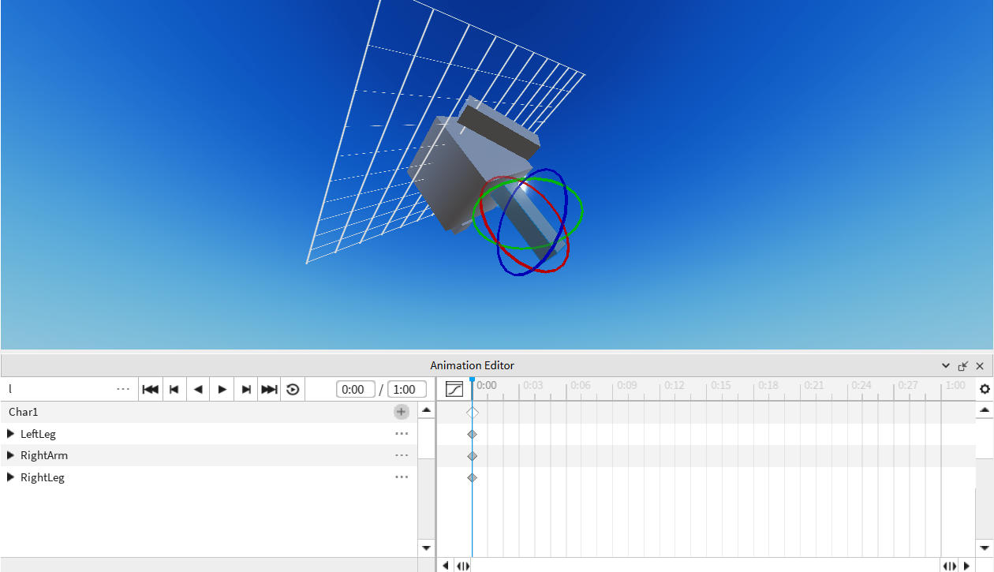Toggle animation looping
The height and width of the screenshot is (572, 994).
(x=293, y=389)
